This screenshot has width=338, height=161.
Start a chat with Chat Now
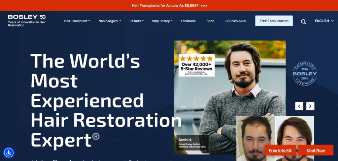[x=316, y=150]
